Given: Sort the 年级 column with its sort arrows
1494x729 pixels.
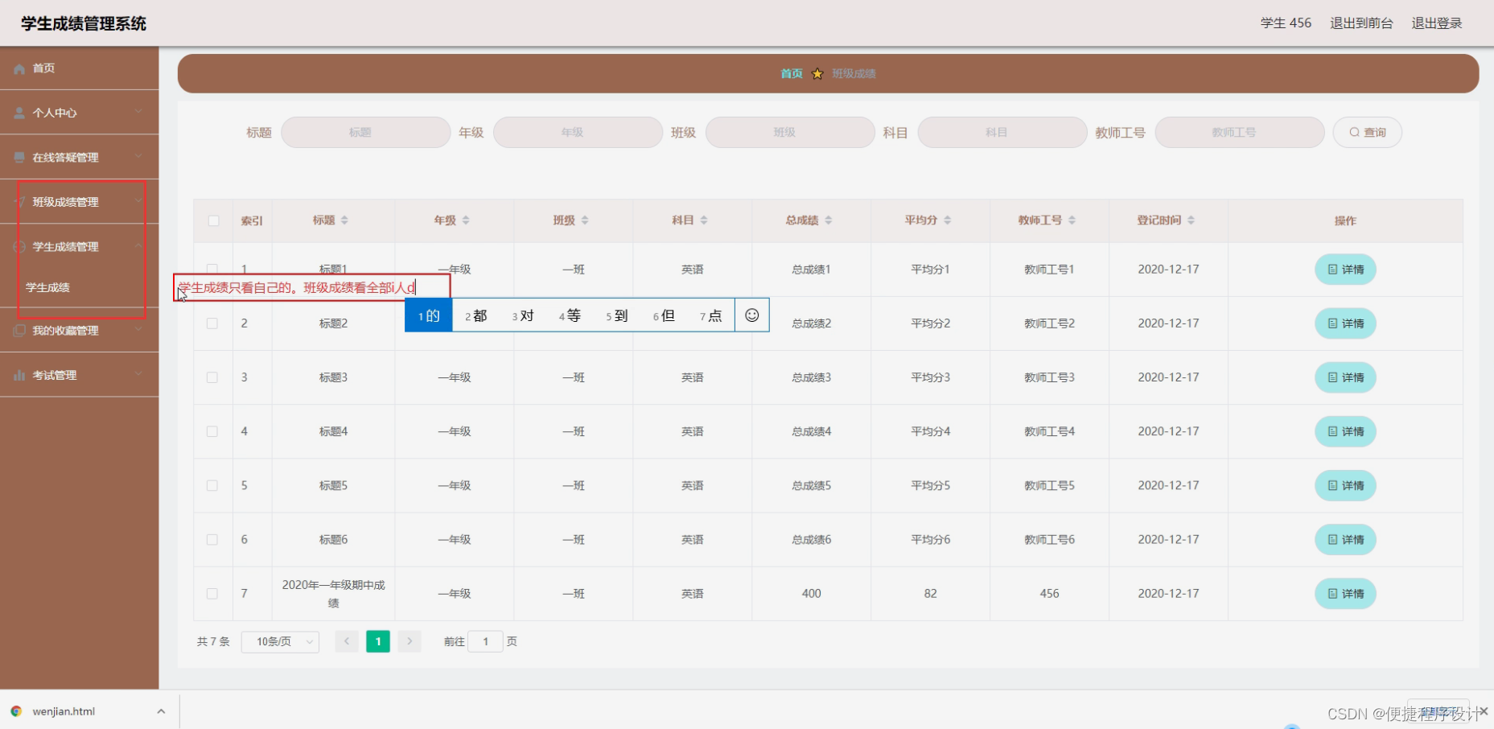Looking at the screenshot, I should coord(466,220).
